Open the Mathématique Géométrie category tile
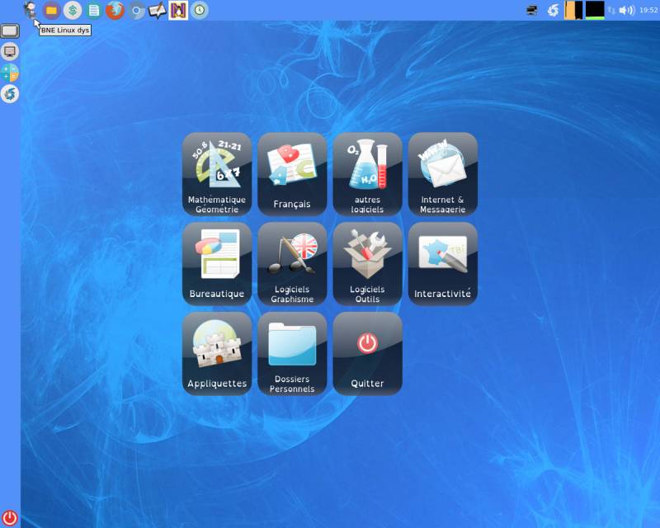This screenshot has width=660, height=528. pos(217,174)
